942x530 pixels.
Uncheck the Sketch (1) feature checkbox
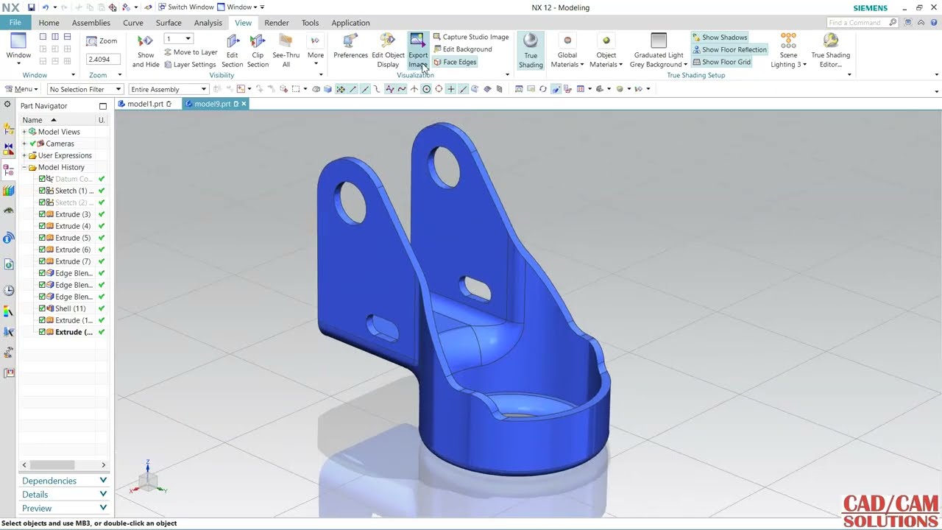pyautogui.click(x=42, y=191)
